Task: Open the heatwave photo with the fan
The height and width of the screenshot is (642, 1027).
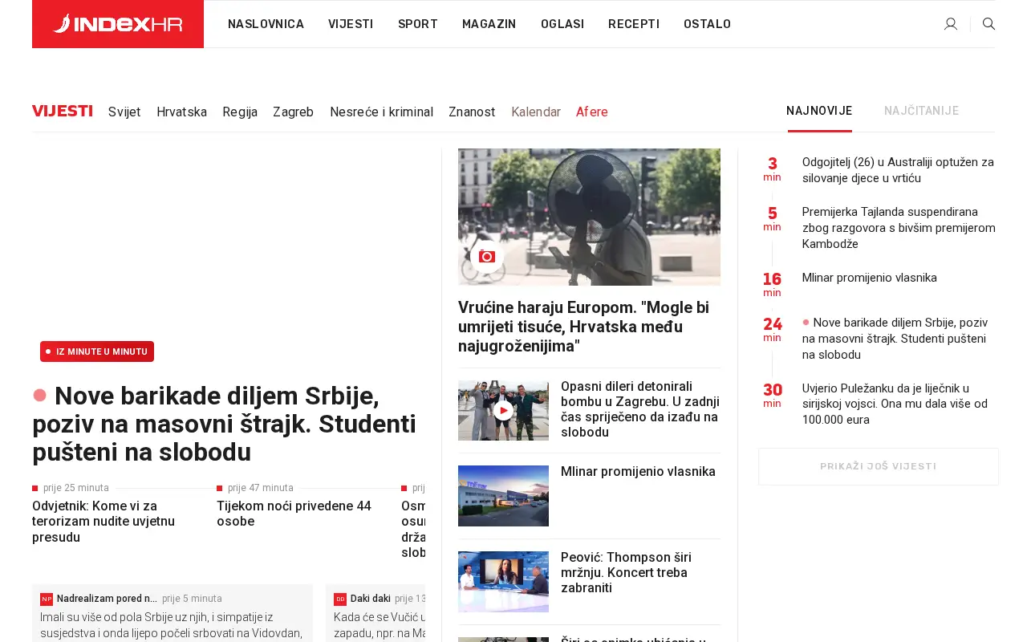Action: (x=589, y=217)
